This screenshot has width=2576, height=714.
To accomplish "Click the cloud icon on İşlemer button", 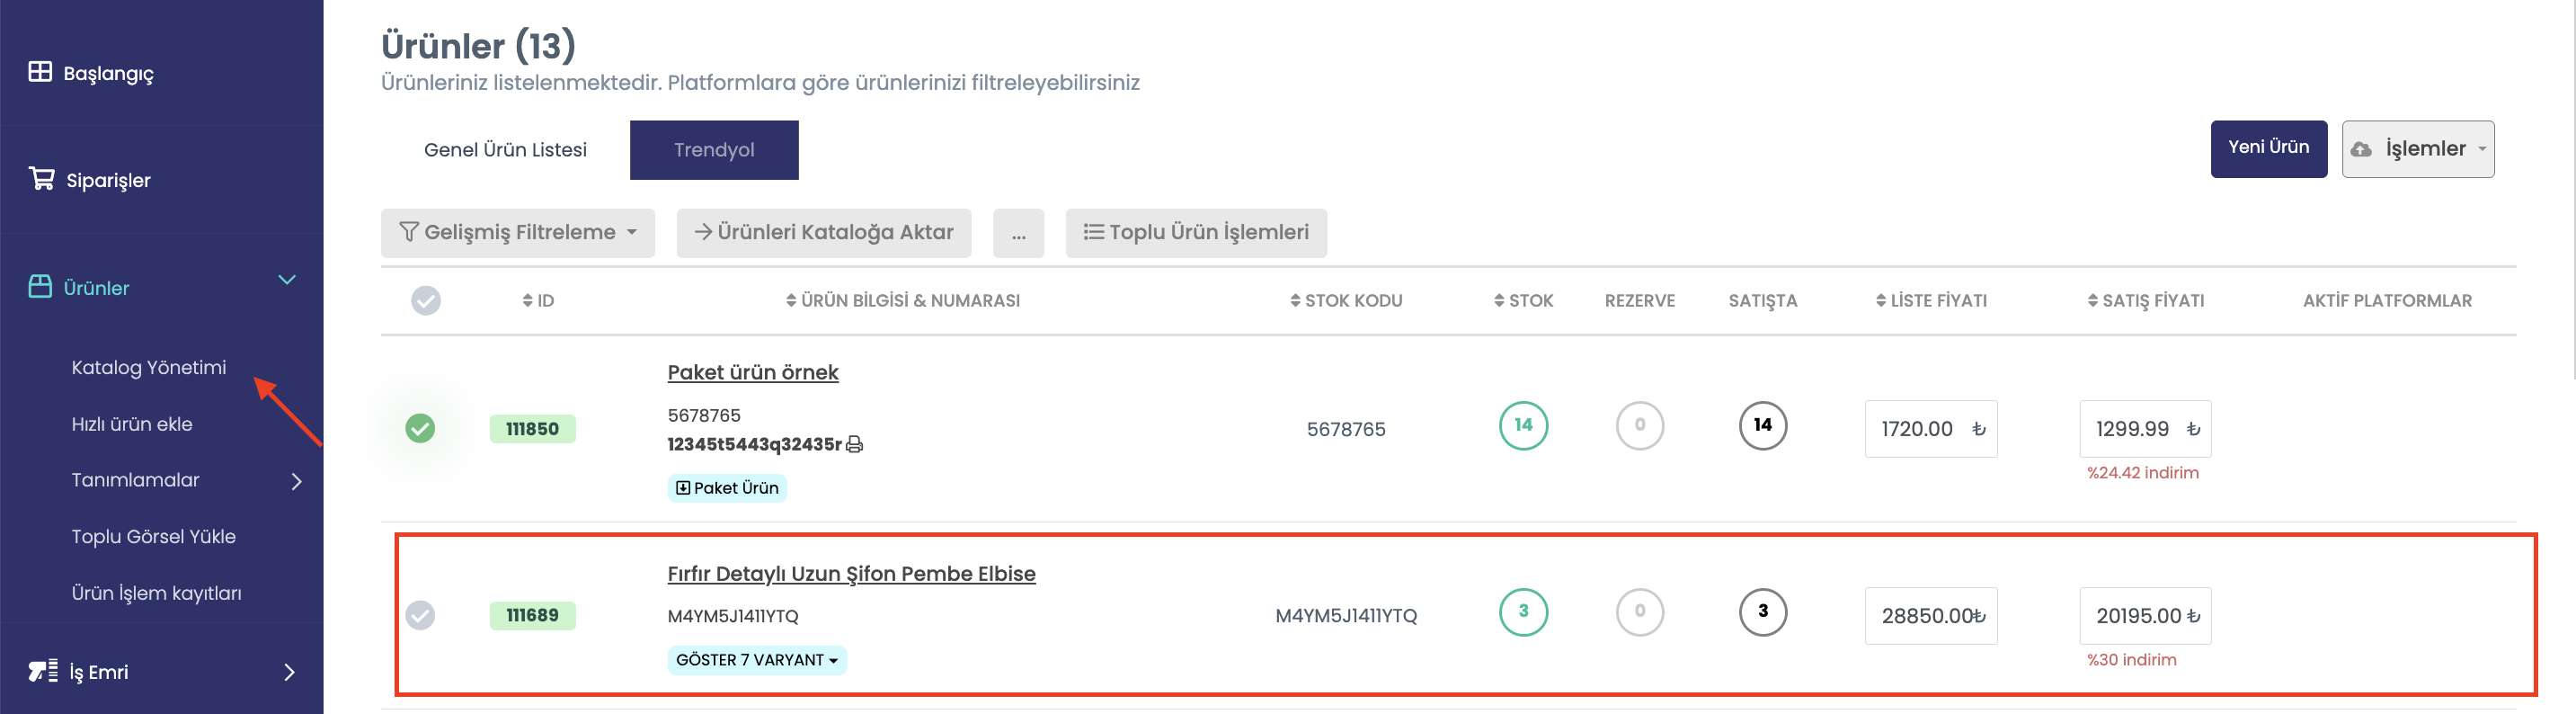I will (2361, 149).
